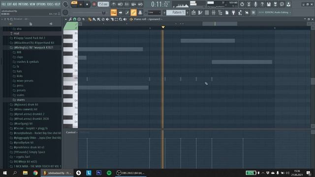This screenshot has height=177, width=315.
Task: Open the piano roll menu arrow
Action: coord(65,19)
